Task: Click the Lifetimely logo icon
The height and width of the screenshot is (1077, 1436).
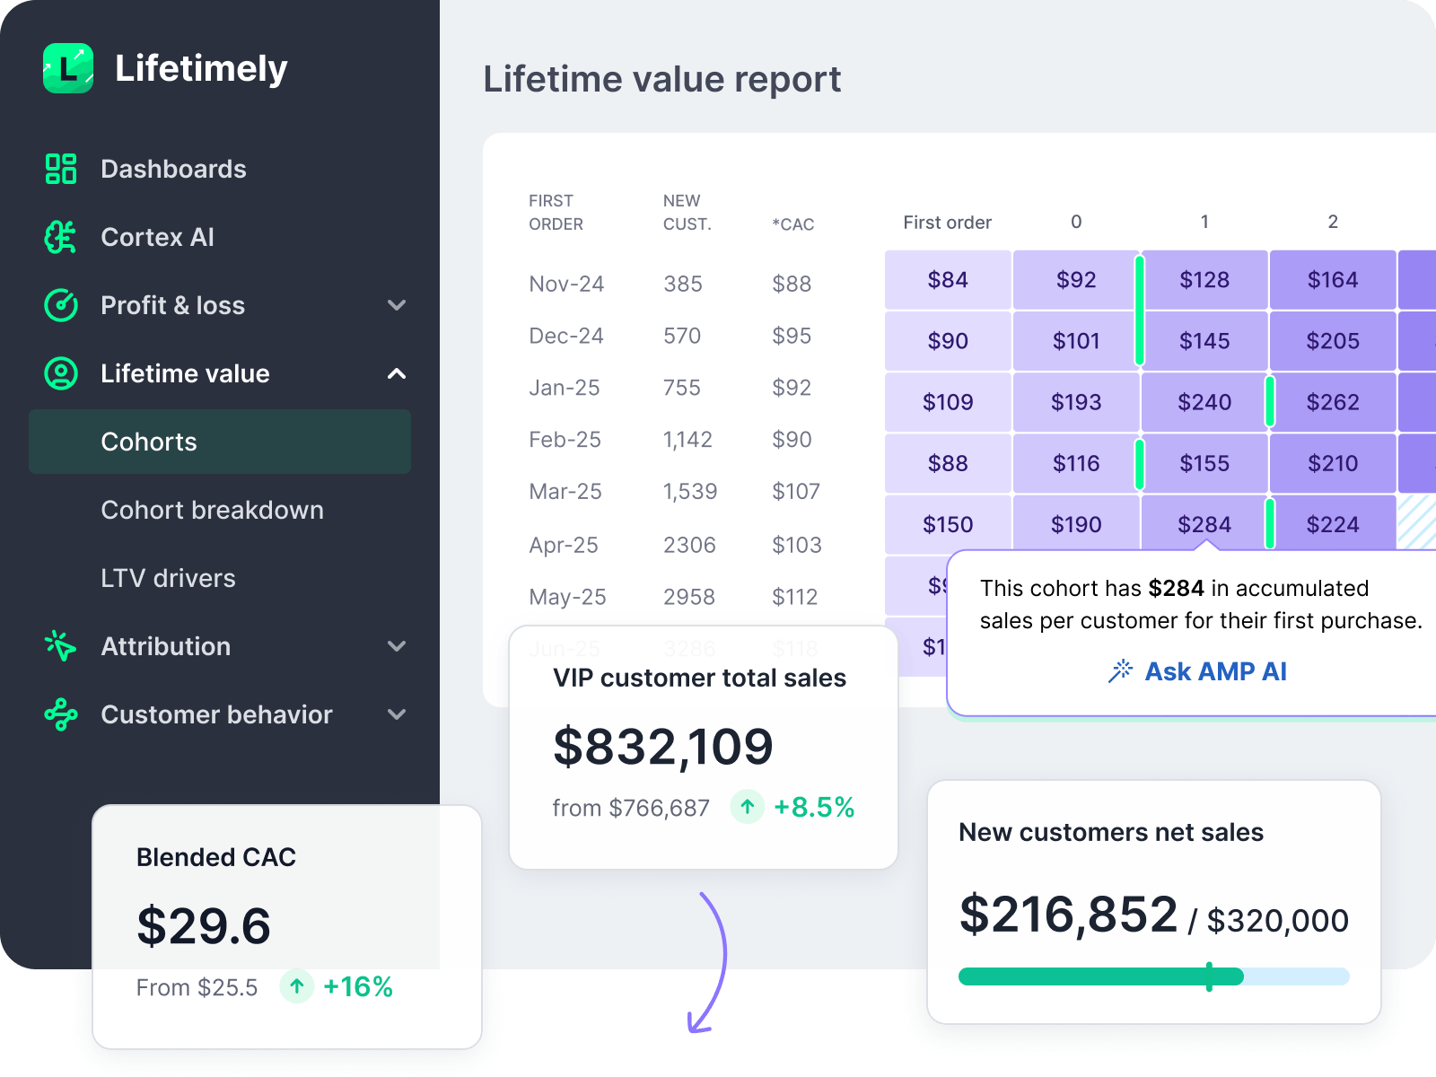Action: [x=68, y=68]
